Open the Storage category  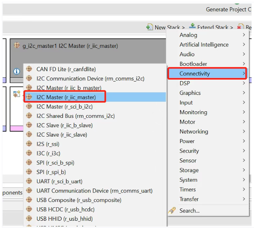[x=208, y=170]
